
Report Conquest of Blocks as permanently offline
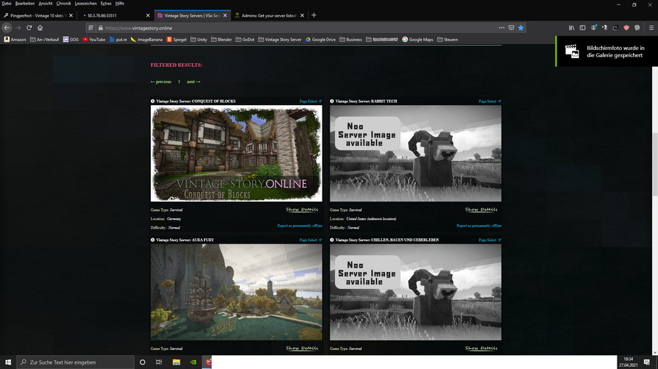[x=299, y=225]
